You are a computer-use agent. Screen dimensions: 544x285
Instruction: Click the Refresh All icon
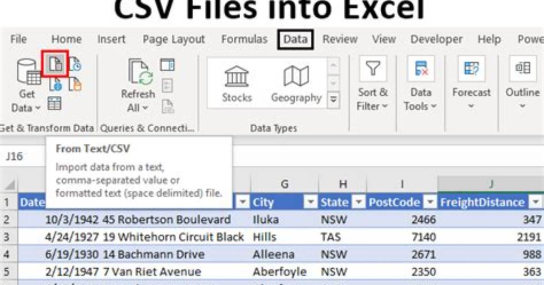pyautogui.click(x=140, y=72)
